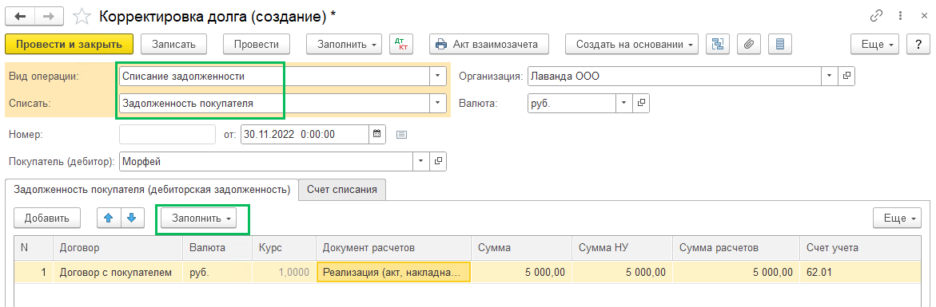936x307 pixels.
Task: Select the Реализация (акт, накладная) cell
Action: click(394, 273)
